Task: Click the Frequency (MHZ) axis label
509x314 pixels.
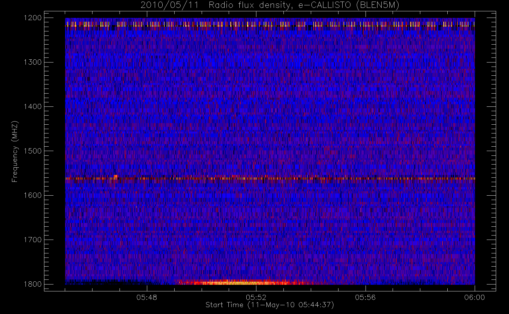Action: [15, 151]
